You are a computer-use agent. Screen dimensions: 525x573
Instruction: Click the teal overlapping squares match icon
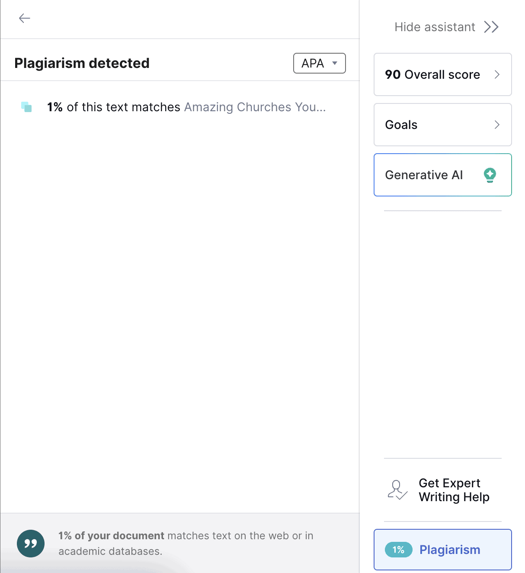(x=26, y=107)
